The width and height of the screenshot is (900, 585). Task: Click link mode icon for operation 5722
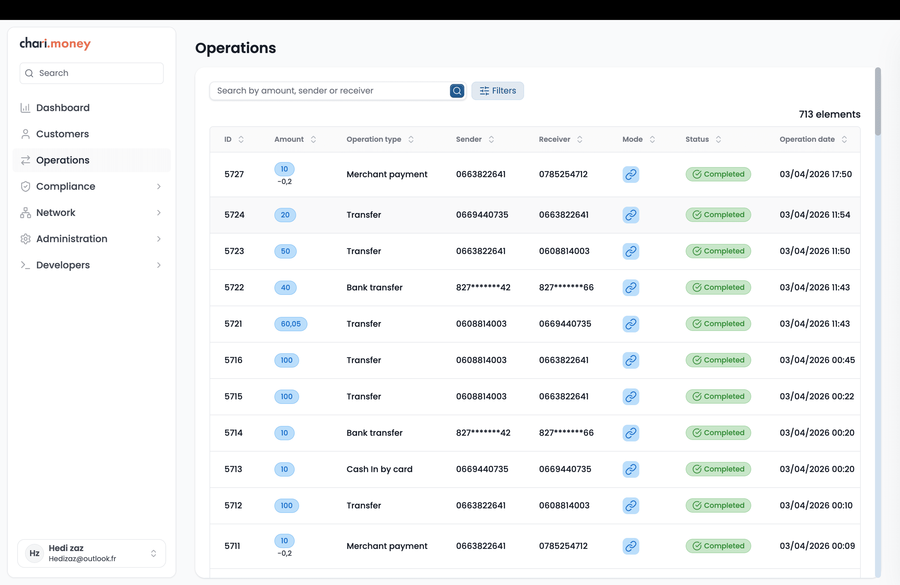click(630, 287)
